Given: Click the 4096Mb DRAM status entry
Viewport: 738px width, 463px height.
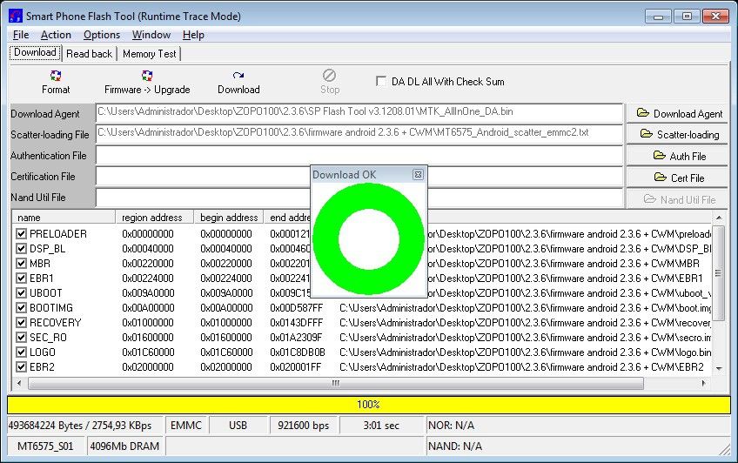Looking at the screenshot, I should click(124, 446).
